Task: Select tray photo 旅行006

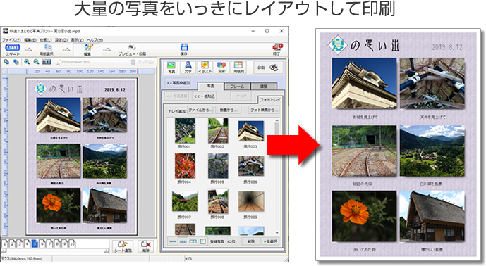Action: [250, 166]
